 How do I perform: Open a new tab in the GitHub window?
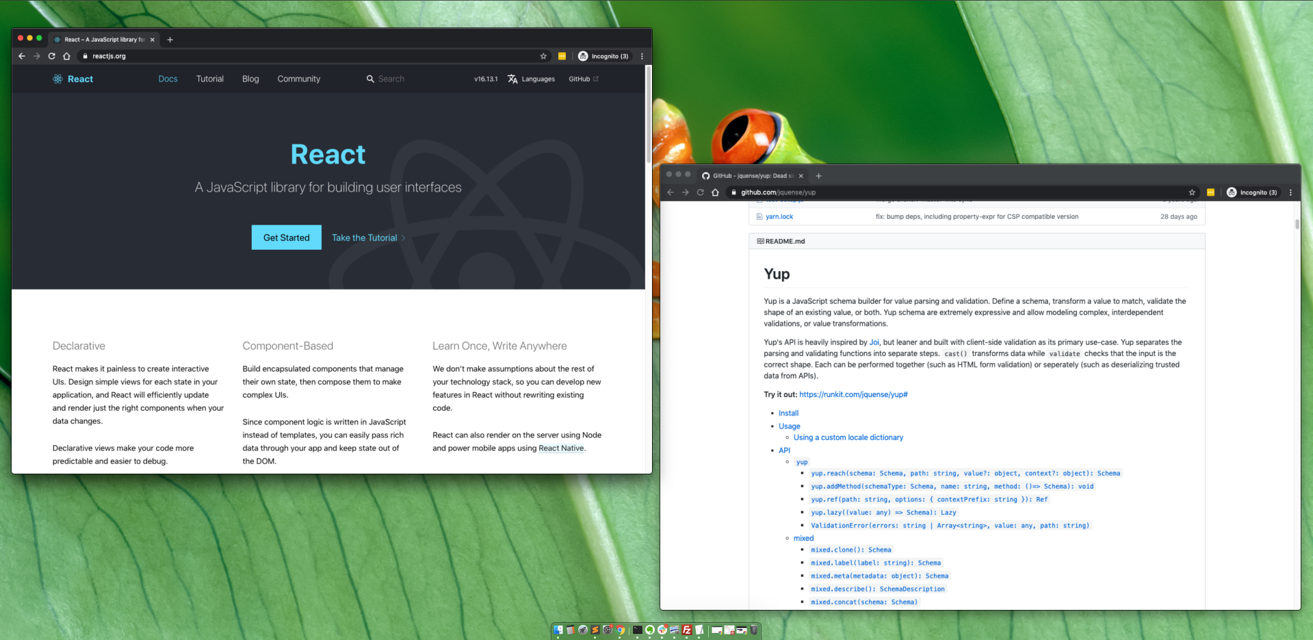click(x=818, y=176)
